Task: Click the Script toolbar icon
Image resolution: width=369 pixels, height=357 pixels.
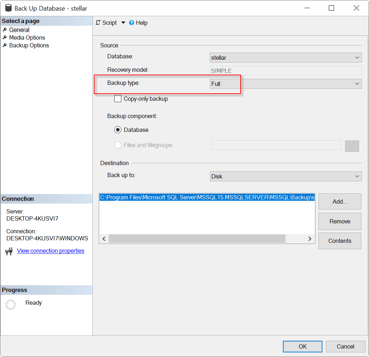Action: coord(98,23)
